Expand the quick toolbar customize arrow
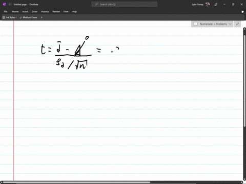Image resolution: width=246 pixels, height=184 pixels. point(42,17)
